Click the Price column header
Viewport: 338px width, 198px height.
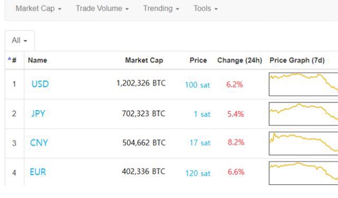tap(198, 60)
